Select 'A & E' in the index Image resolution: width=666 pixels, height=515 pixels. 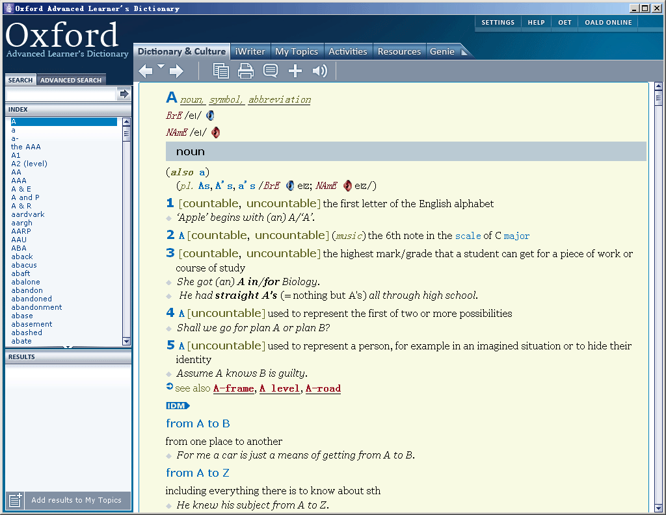[21, 189]
